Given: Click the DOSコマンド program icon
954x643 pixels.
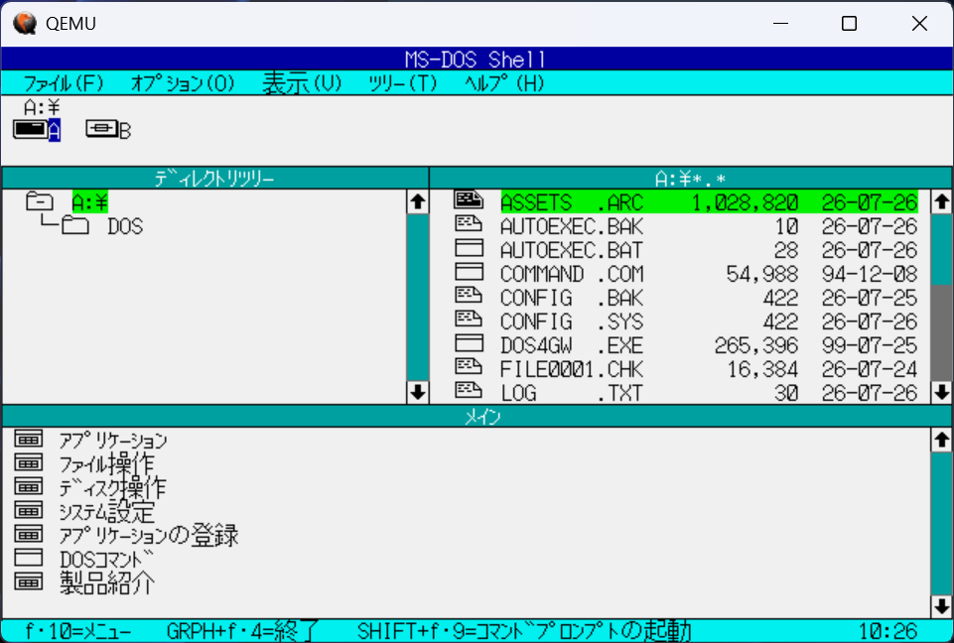Looking at the screenshot, I should pyautogui.click(x=29, y=558).
